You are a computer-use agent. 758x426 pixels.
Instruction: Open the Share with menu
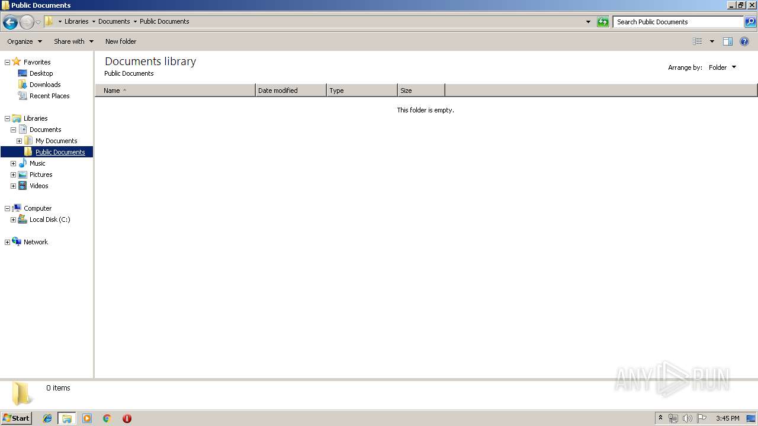click(x=73, y=41)
